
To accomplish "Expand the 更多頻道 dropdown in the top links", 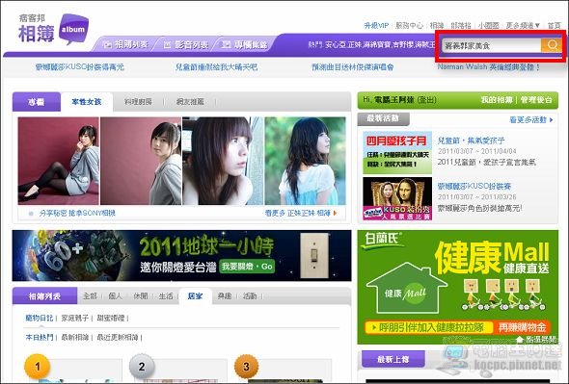I will 523,25.
